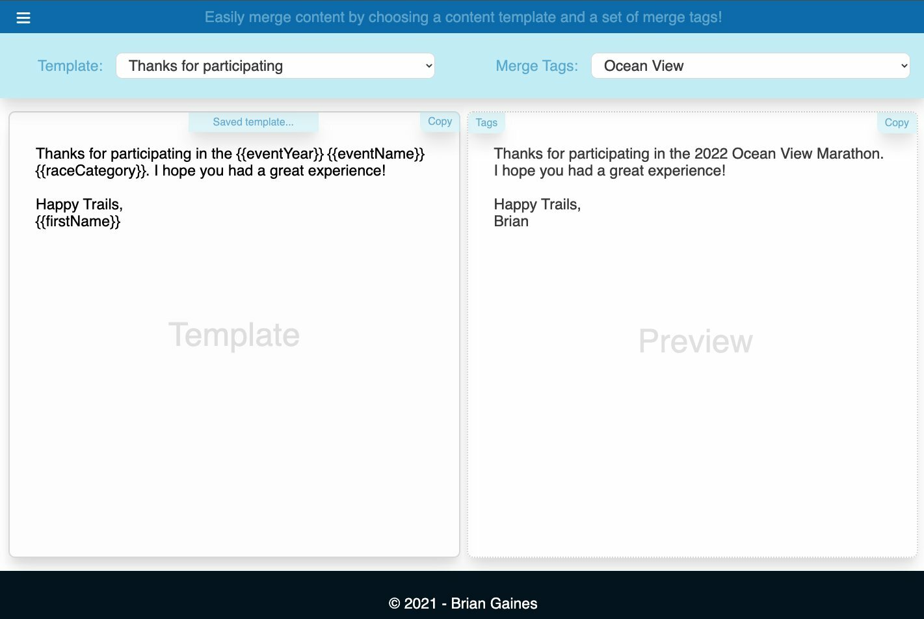Viewport: 924px width, 619px height.
Task: Click the name Brian in preview text
Action: coord(511,221)
